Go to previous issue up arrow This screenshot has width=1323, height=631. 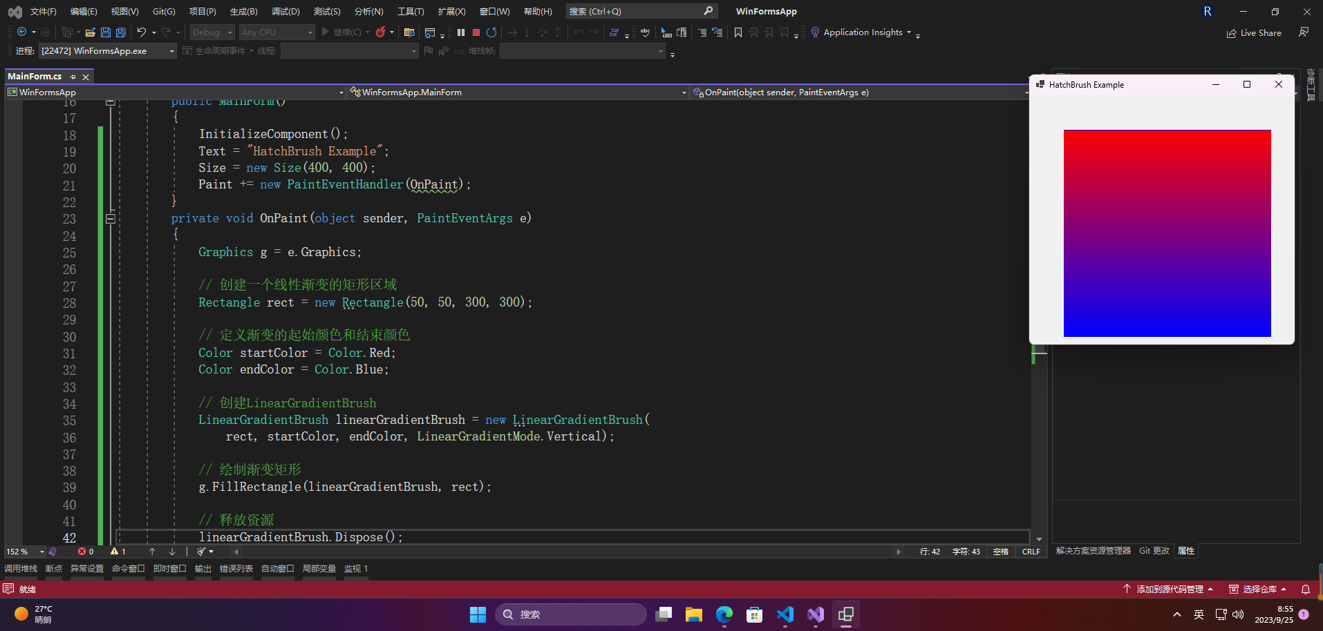tap(152, 552)
